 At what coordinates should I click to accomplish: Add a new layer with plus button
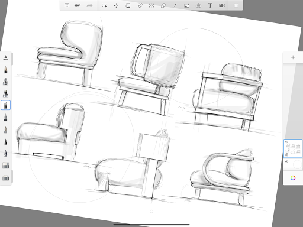coord(293,57)
